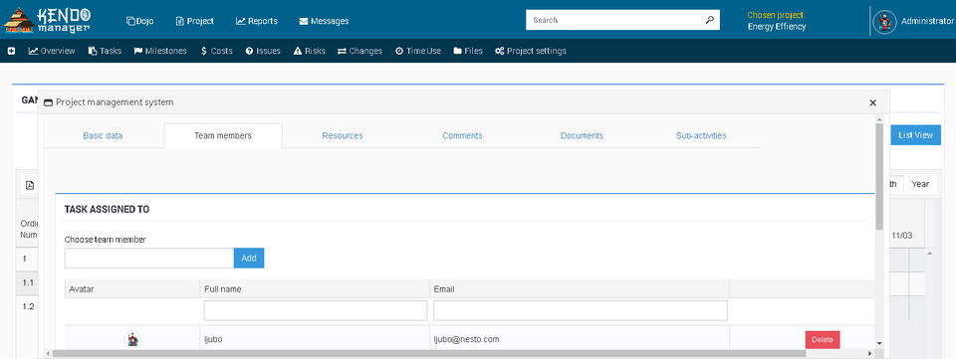Open the Administrator avatar icon

pyautogui.click(x=884, y=21)
